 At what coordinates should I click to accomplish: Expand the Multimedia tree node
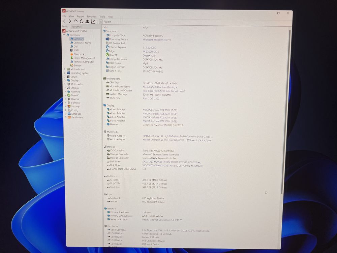point(65,84)
